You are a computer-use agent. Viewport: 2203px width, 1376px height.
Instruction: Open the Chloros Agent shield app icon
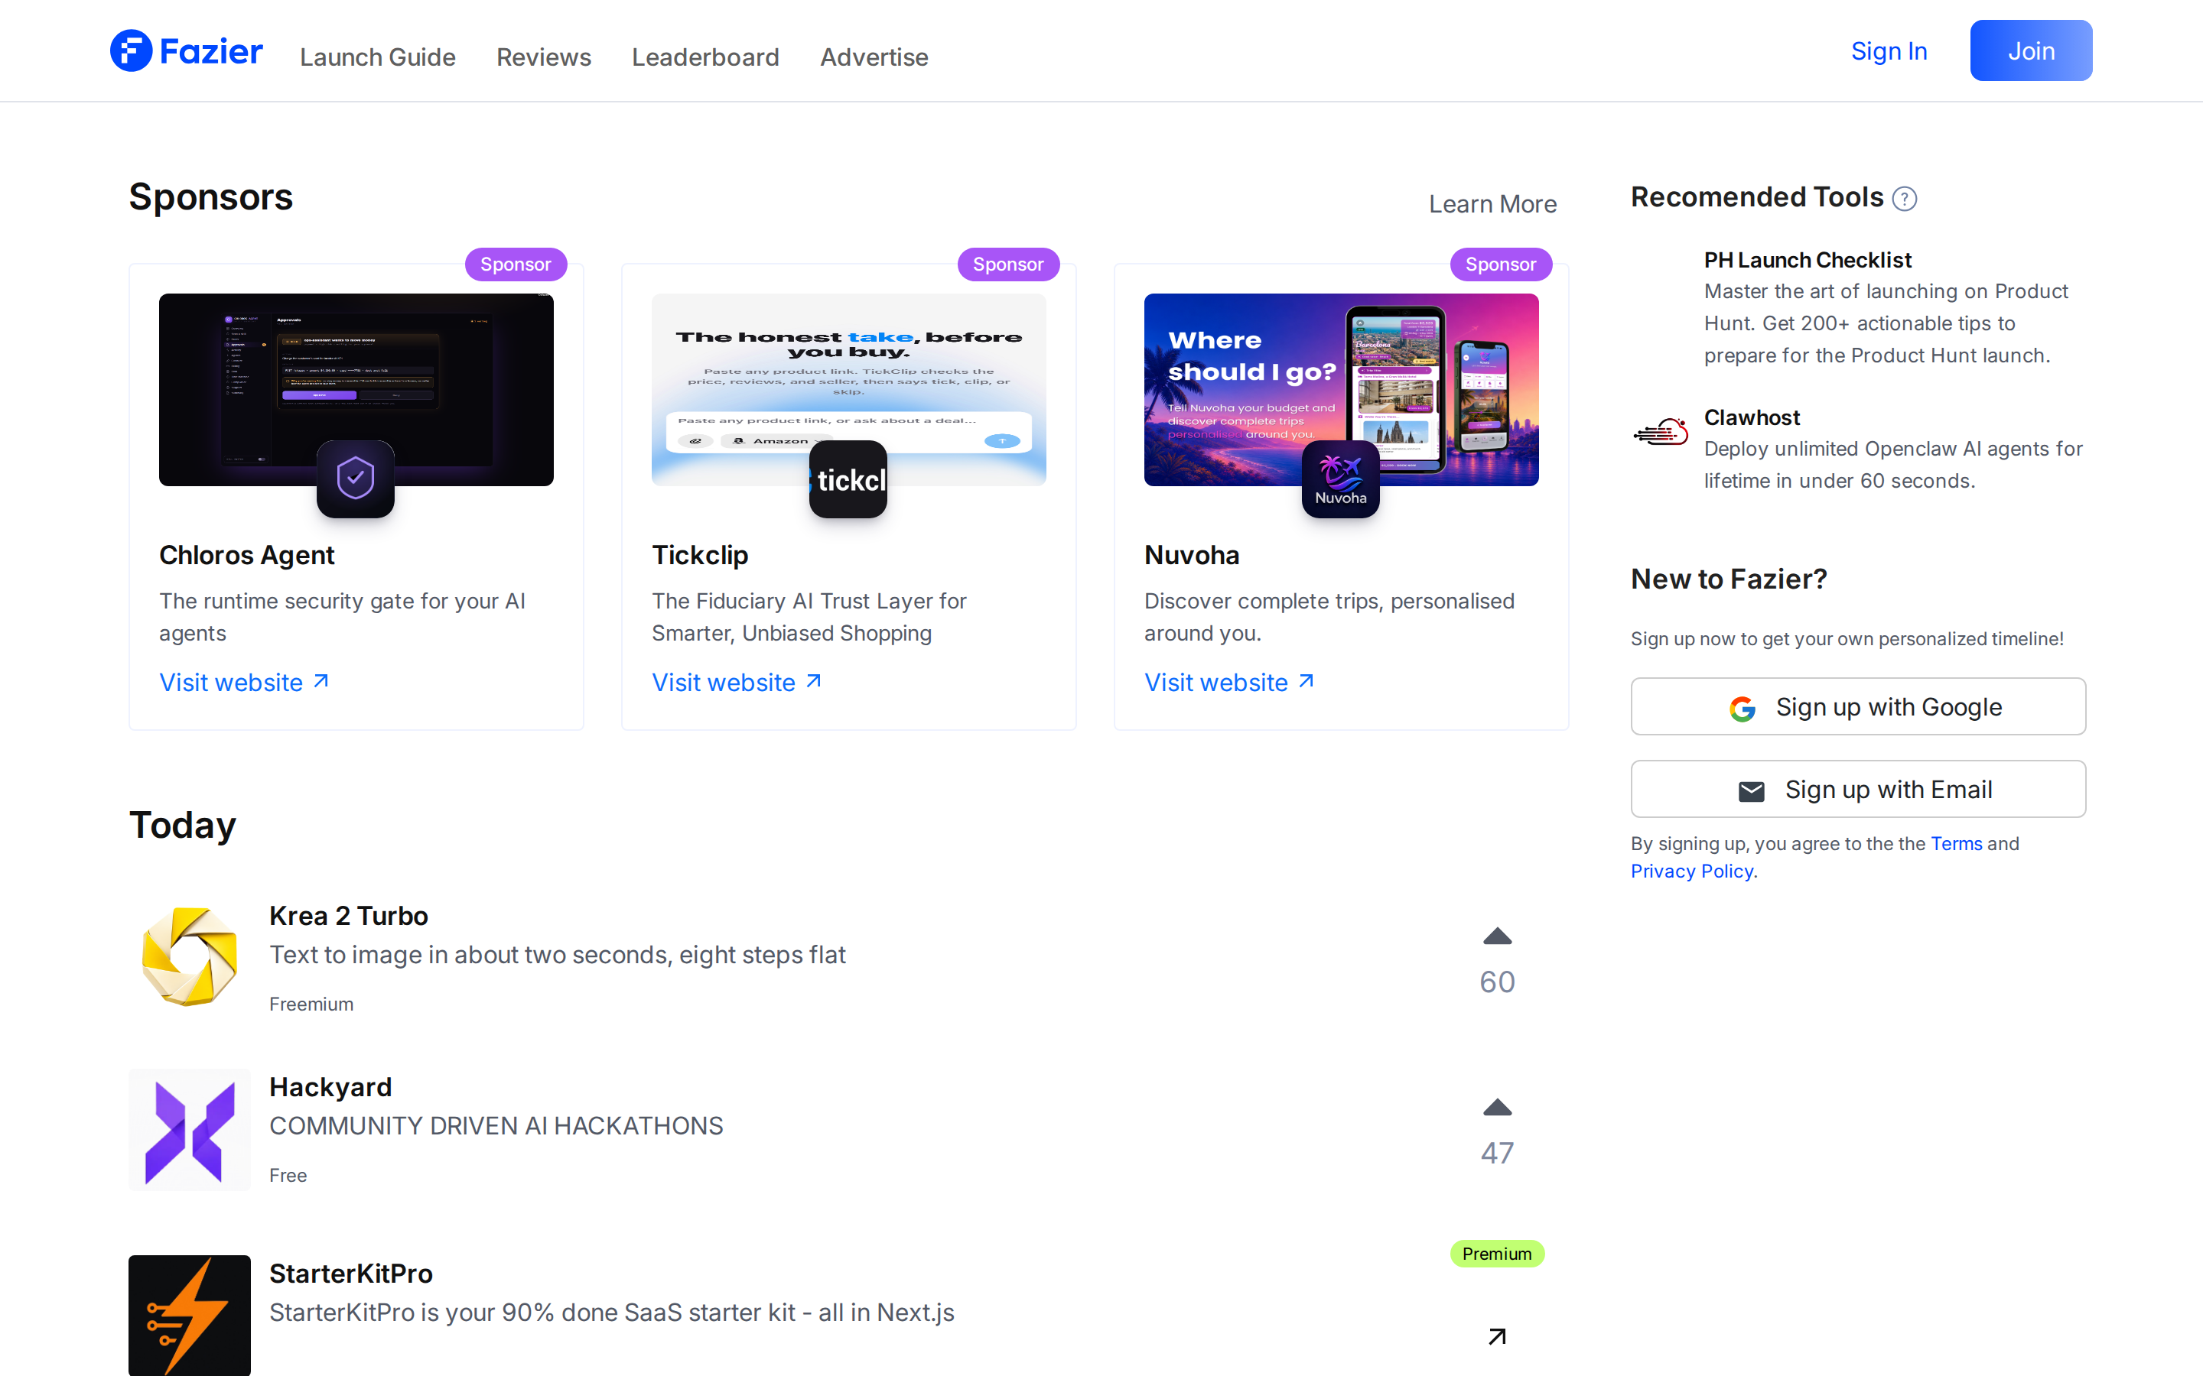355,479
